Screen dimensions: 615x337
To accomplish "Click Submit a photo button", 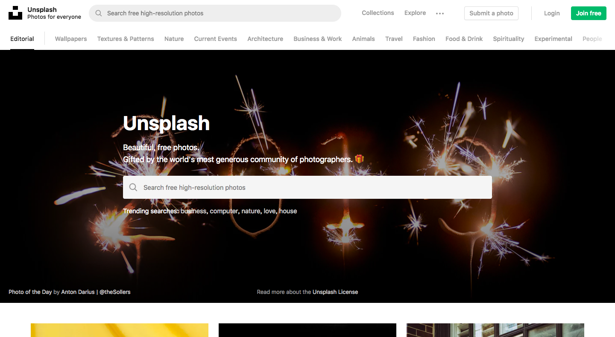I will click(x=491, y=13).
